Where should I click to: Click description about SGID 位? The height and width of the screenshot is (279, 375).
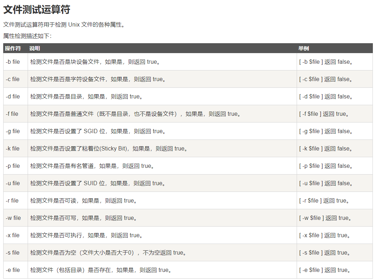(98, 131)
